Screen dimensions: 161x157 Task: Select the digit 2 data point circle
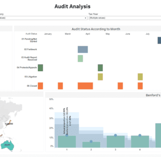[x=91, y=142]
